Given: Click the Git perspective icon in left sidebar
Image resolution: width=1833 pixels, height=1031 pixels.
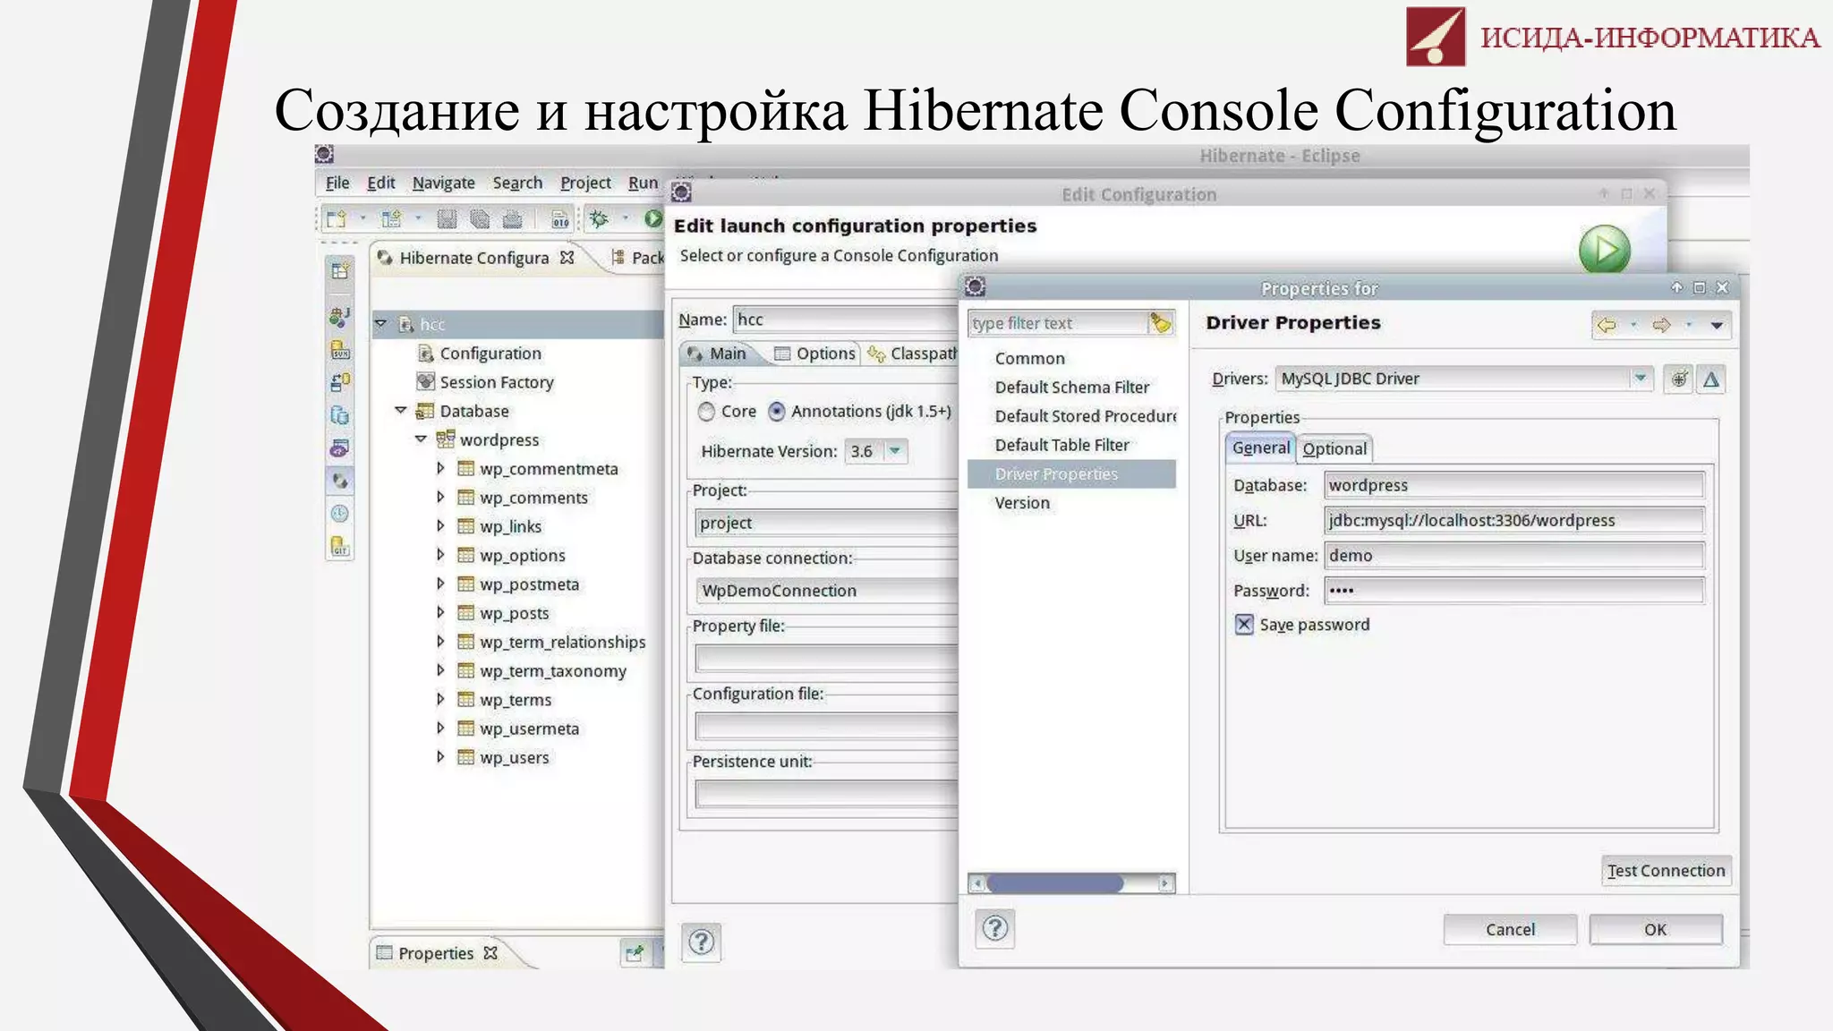Looking at the screenshot, I should tap(340, 545).
